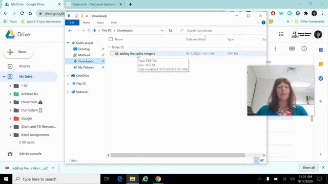This screenshot has width=328, height=184.
Task: Close the Chrome downloads shelf
Action: tap(323, 168)
